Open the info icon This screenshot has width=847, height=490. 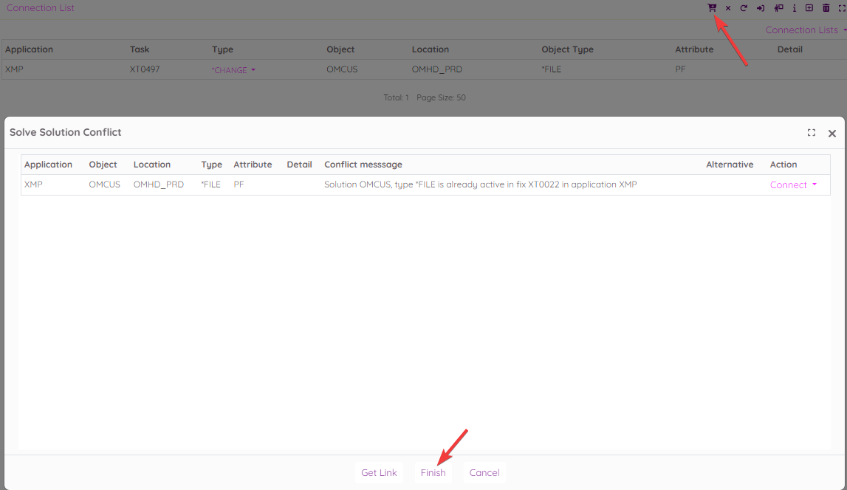[795, 8]
